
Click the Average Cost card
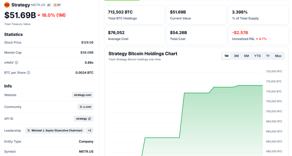[x=134, y=35]
